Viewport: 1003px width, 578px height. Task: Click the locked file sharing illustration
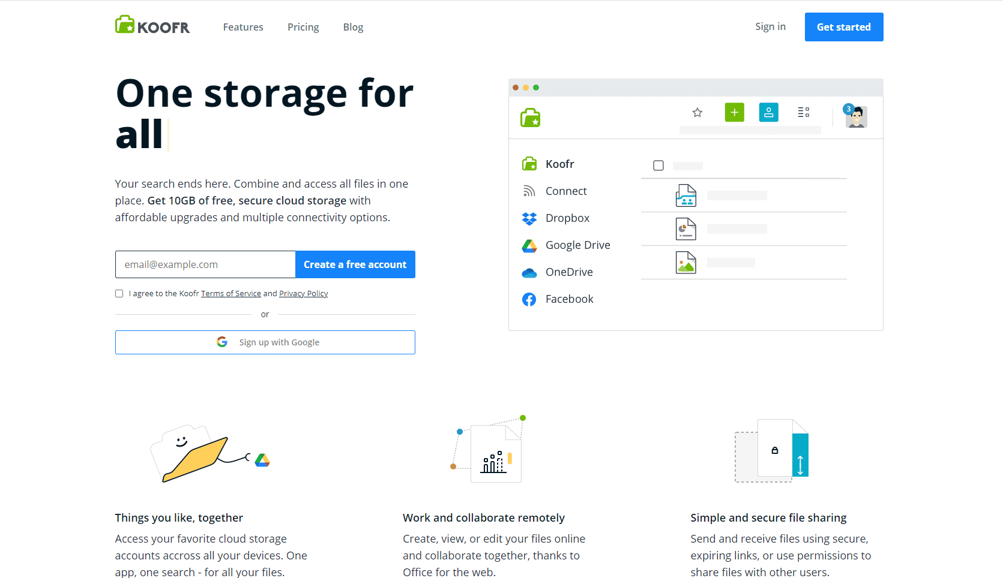click(772, 450)
